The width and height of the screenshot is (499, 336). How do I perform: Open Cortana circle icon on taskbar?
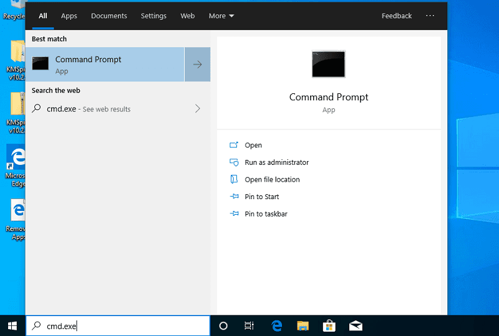pos(223,325)
